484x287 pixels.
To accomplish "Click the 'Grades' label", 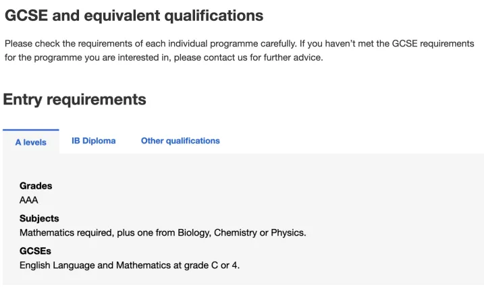I will pyautogui.click(x=35, y=186).
